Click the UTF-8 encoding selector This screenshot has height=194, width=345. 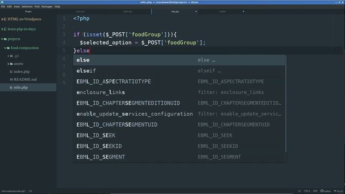pos(307,191)
